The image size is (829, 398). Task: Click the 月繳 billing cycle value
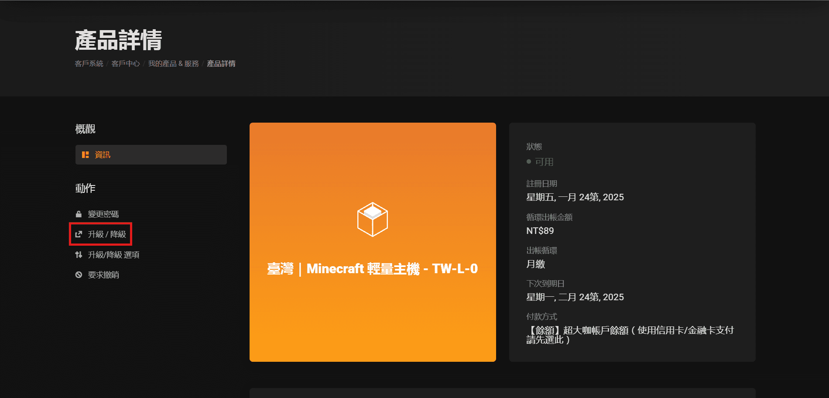pos(536,264)
